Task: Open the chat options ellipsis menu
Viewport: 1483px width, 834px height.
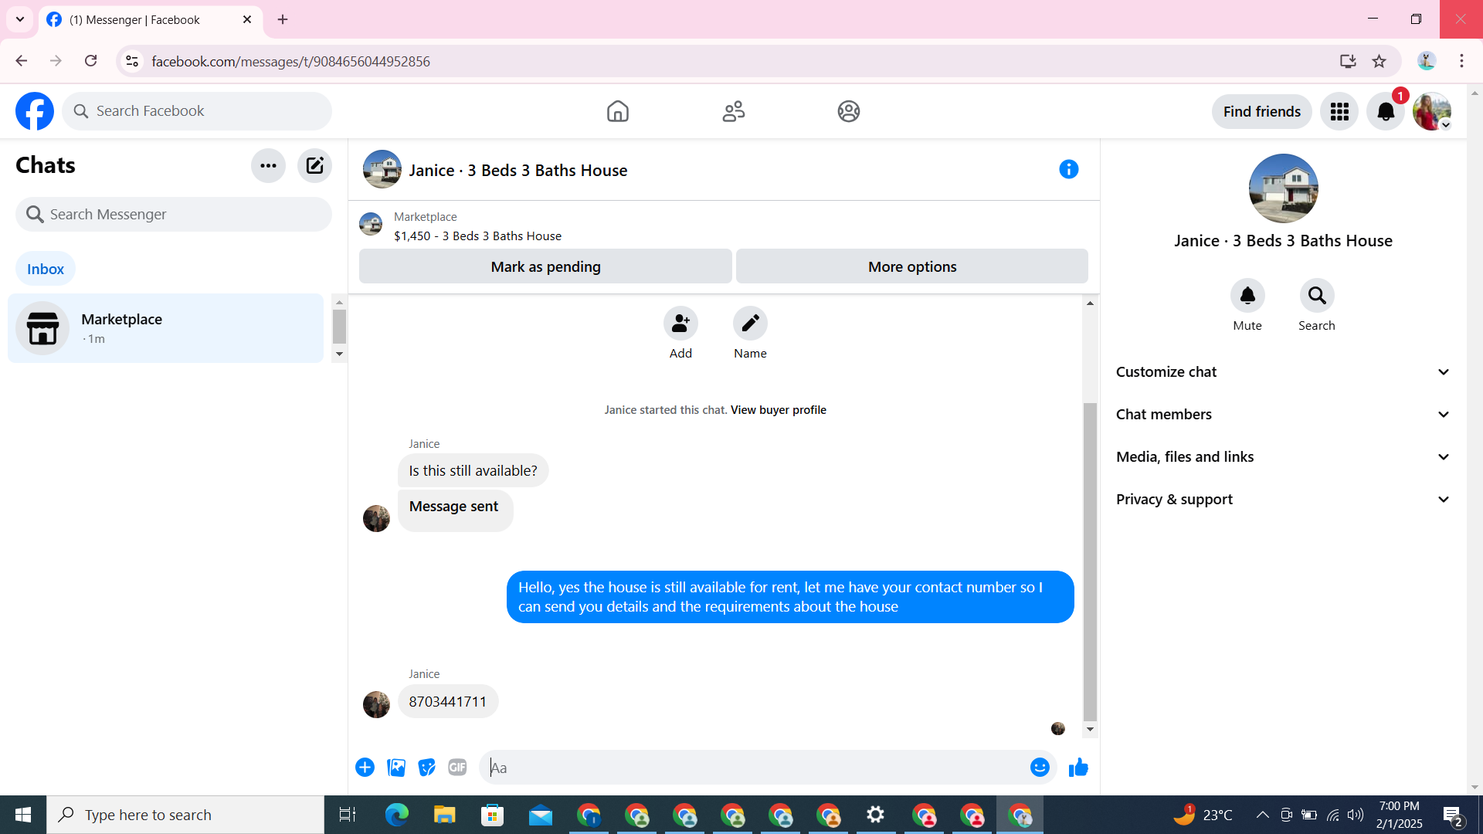Action: click(x=268, y=165)
